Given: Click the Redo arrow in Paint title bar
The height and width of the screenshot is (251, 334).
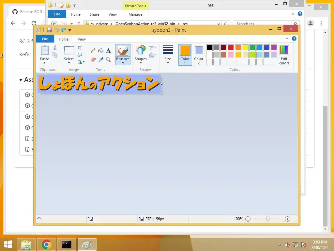Looking at the screenshot, I should click(64, 30).
